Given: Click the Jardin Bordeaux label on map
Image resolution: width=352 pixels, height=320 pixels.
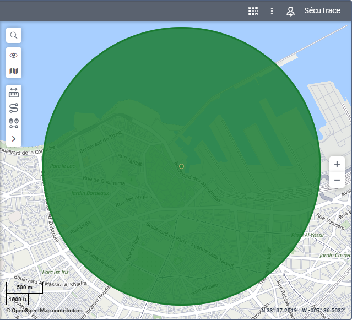Looking at the screenshot, I should tap(88, 193).
